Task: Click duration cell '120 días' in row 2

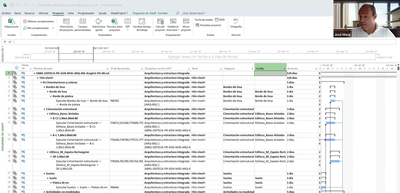Action: 302,78
